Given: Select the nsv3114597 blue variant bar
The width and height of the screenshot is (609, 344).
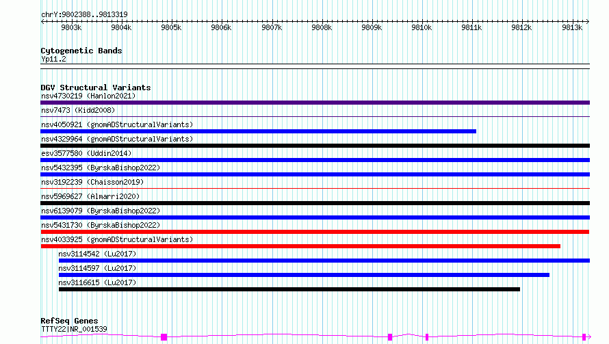Looking at the screenshot, I should pos(304,275).
